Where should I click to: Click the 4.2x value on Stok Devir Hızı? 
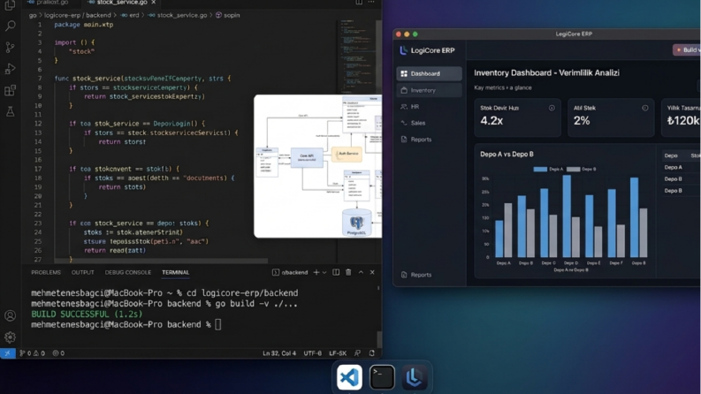[491, 121]
